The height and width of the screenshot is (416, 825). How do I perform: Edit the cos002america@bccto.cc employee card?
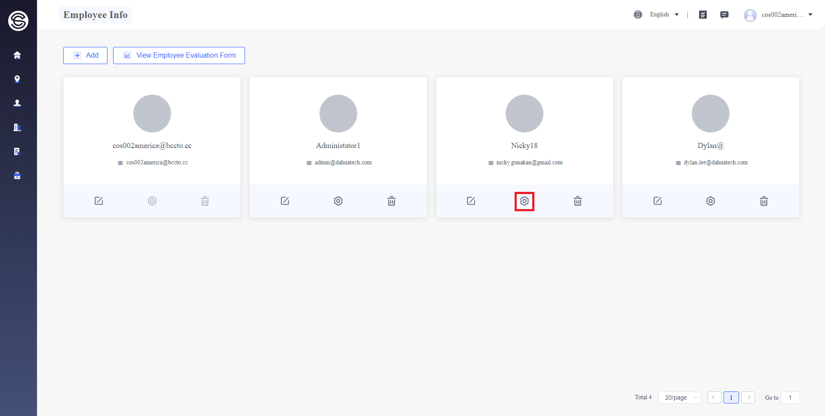pos(99,201)
